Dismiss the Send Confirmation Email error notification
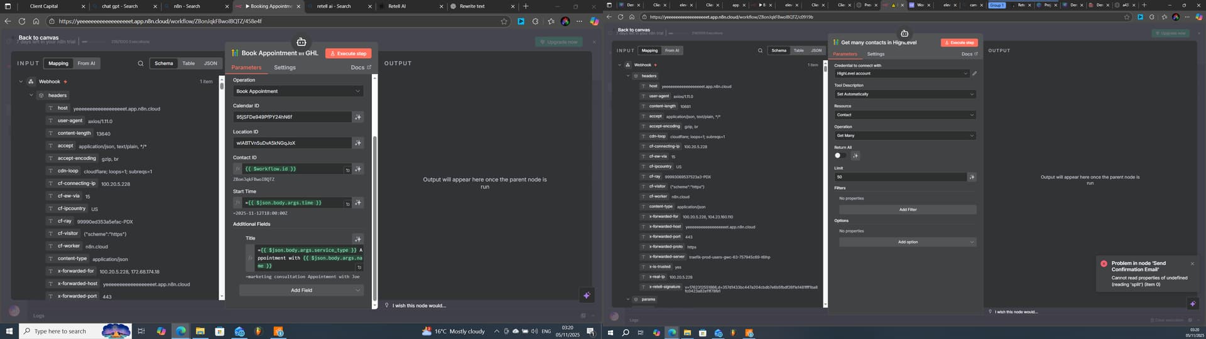This screenshot has width=1206, height=339. point(1192,264)
